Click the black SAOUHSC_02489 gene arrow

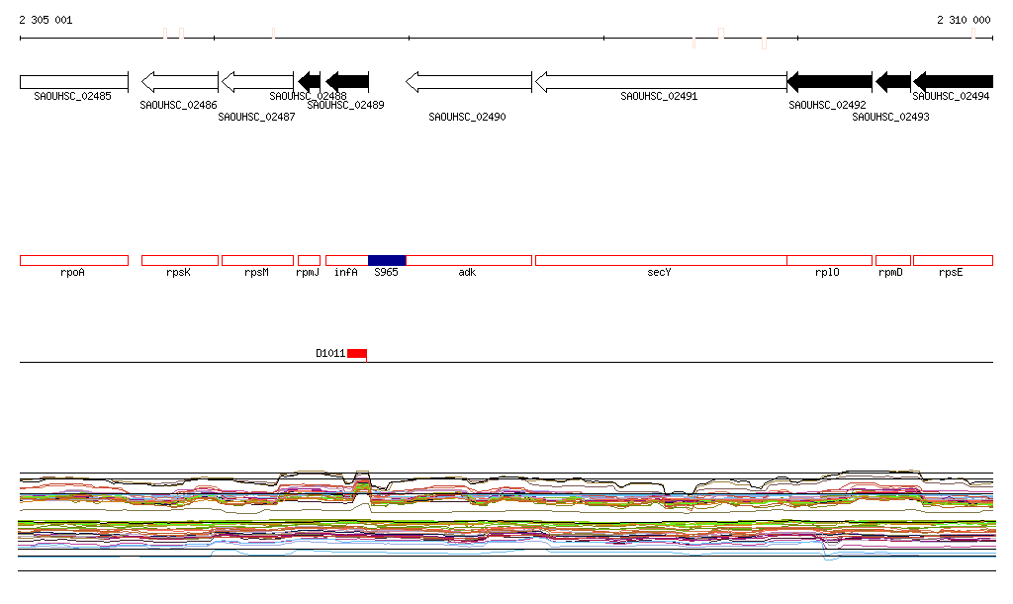point(347,82)
